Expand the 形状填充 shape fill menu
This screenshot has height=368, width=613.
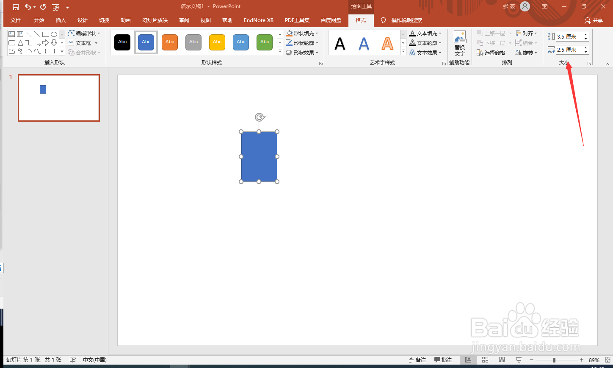(x=302, y=33)
